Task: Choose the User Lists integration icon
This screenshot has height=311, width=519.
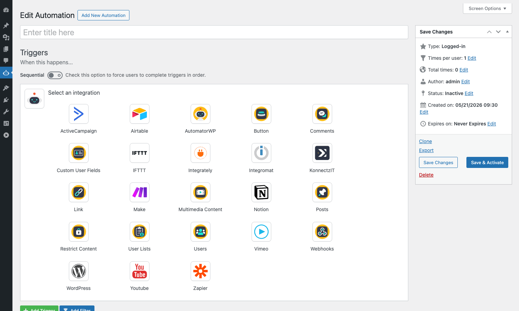Action: [139, 232]
